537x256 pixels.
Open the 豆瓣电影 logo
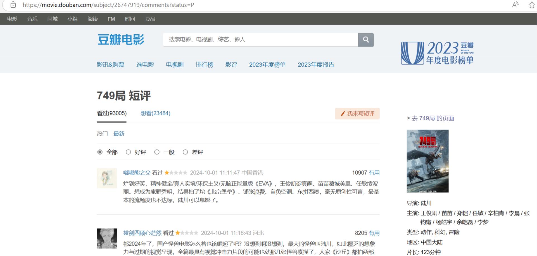pos(121,39)
